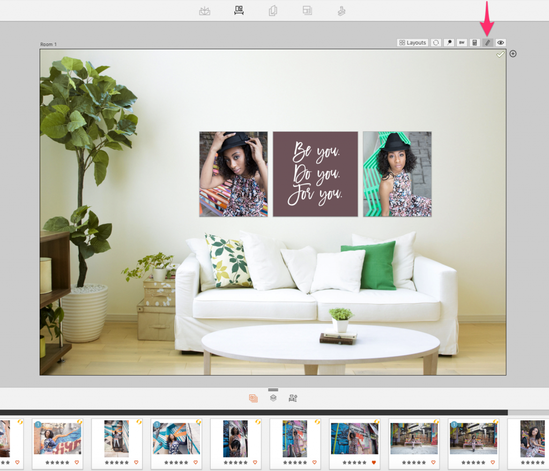Favorite the teal doorway thumbnail heart
This screenshot has width=549, height=471.
pos(136,462)
